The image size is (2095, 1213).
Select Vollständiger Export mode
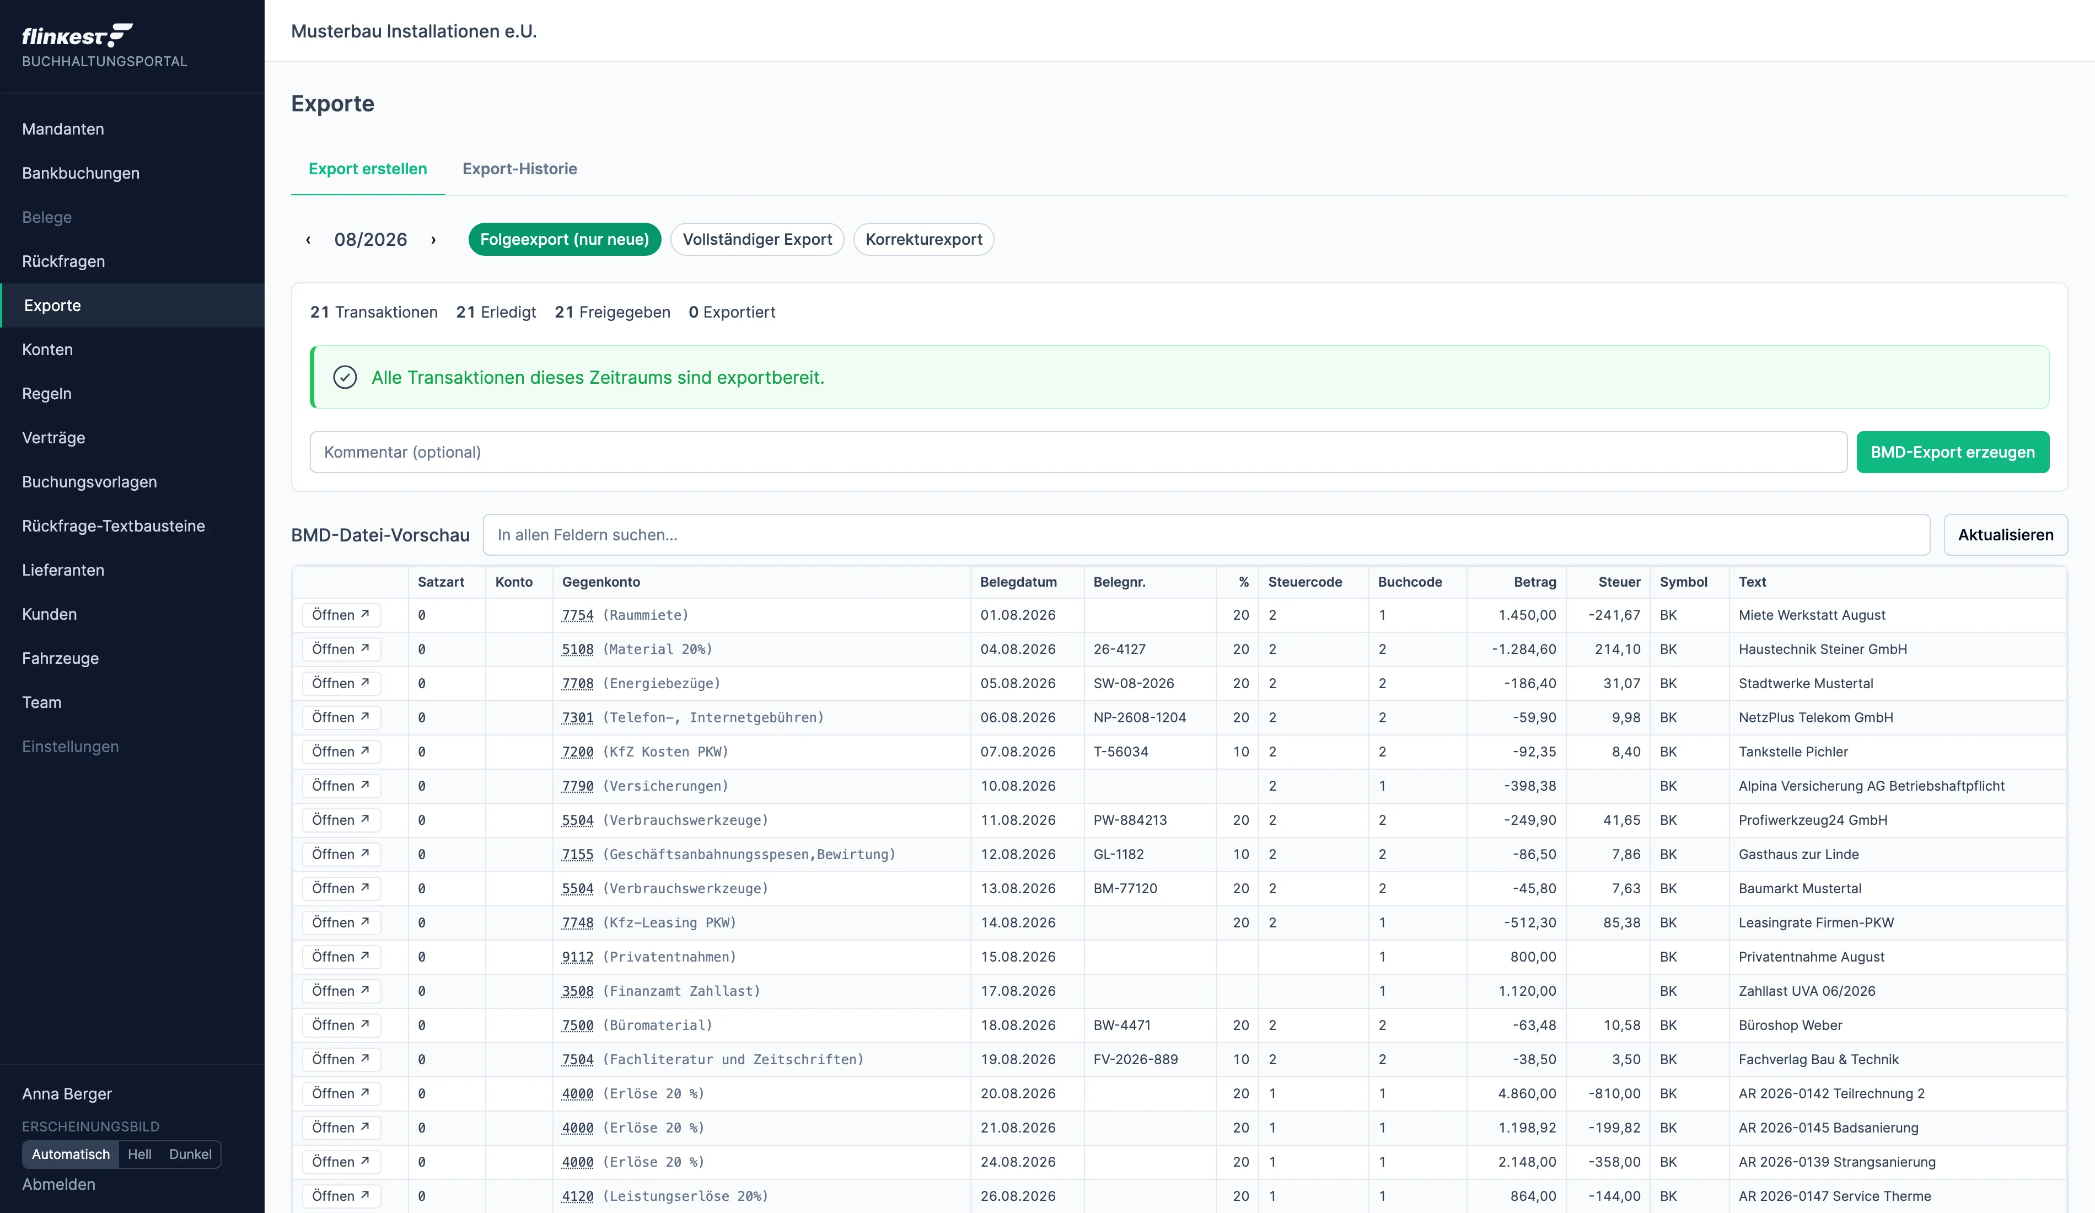(756, 239)
